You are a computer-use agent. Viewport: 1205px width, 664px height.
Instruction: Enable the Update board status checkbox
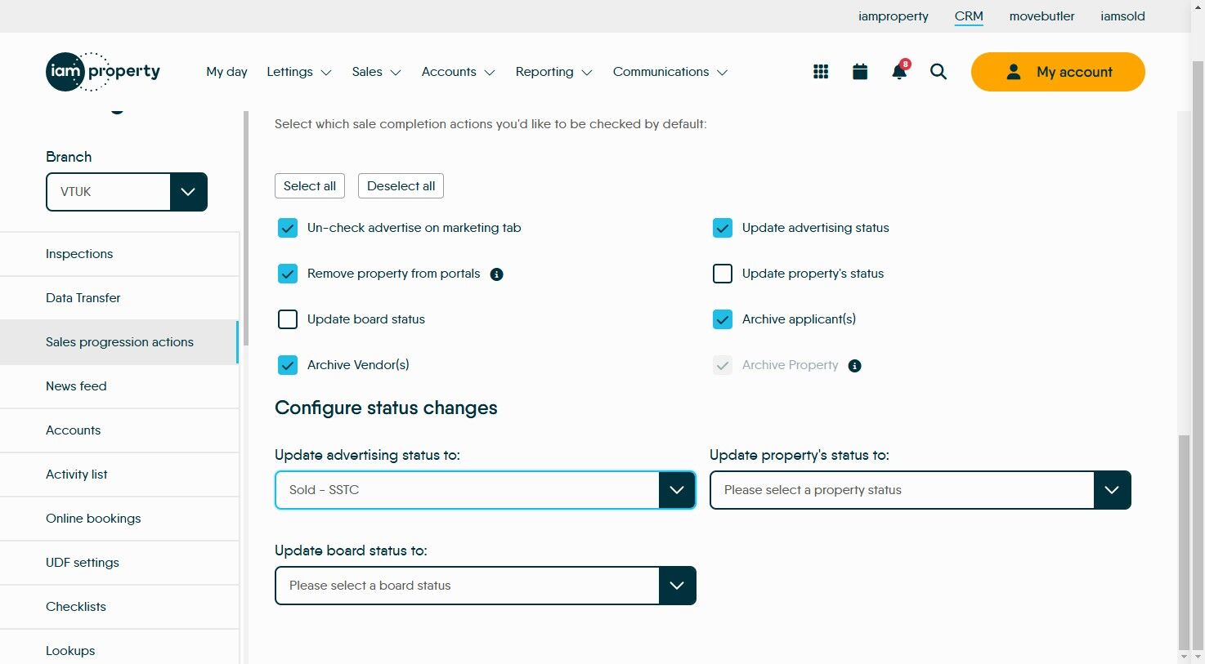click(288, 319)
